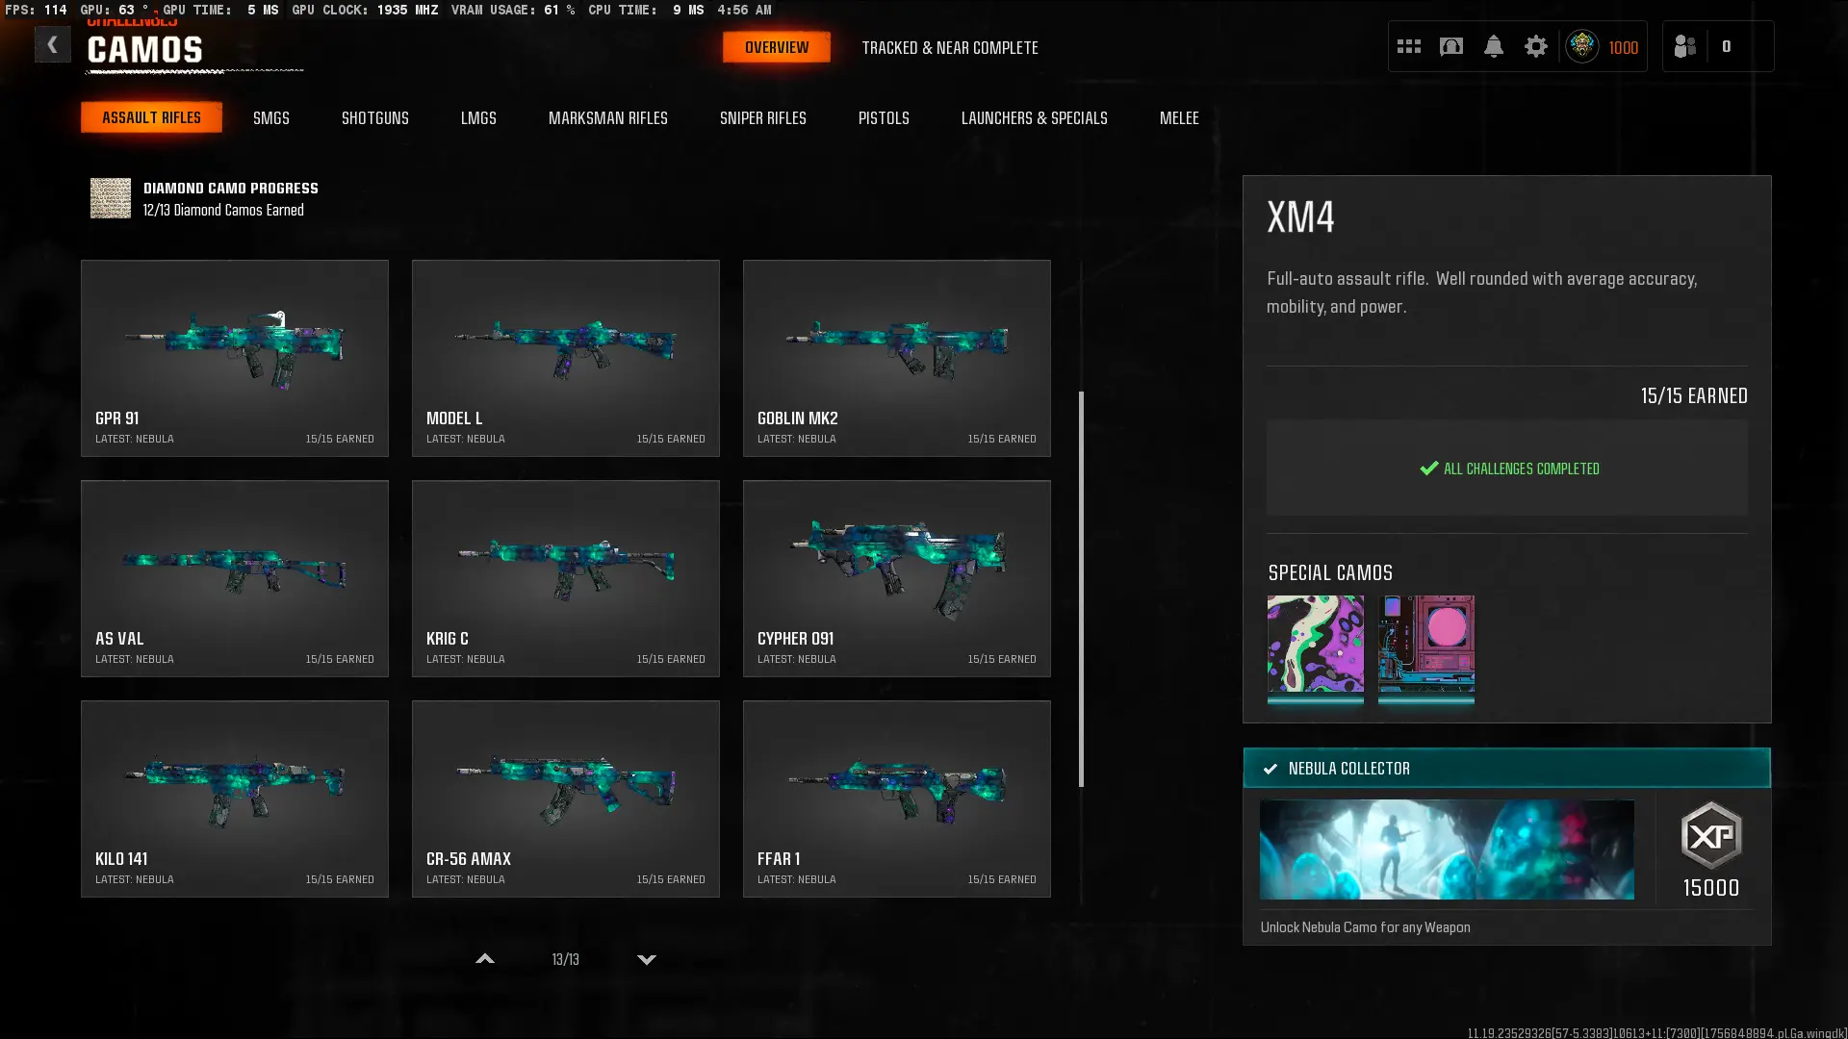Click the Overview button
This screenshot has width=1848, height=1039.
point(776,47)
